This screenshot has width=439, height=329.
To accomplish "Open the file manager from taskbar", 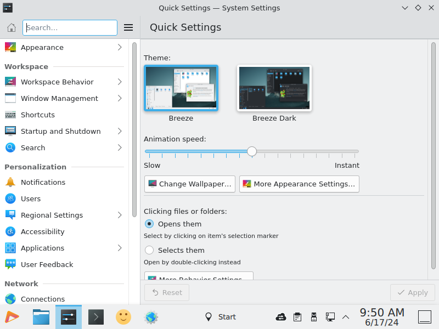I will pyautogui.click(x=41, y=317).
